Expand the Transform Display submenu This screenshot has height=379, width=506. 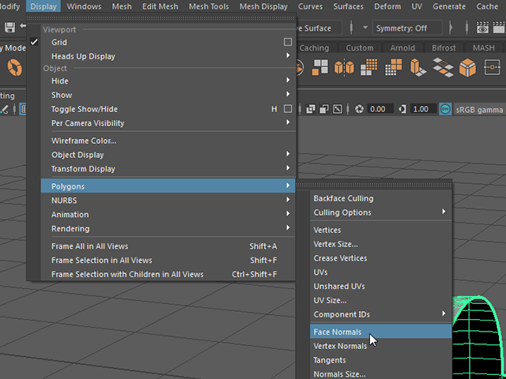(x=288, y=168)
